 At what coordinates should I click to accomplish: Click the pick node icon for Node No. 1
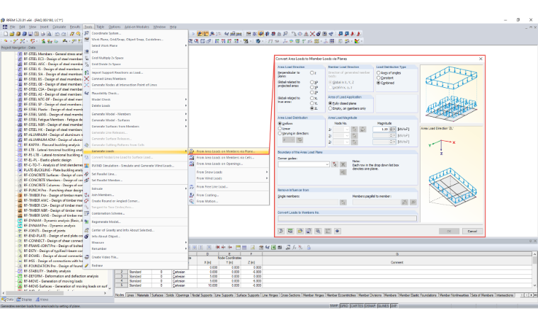(354, 129)
